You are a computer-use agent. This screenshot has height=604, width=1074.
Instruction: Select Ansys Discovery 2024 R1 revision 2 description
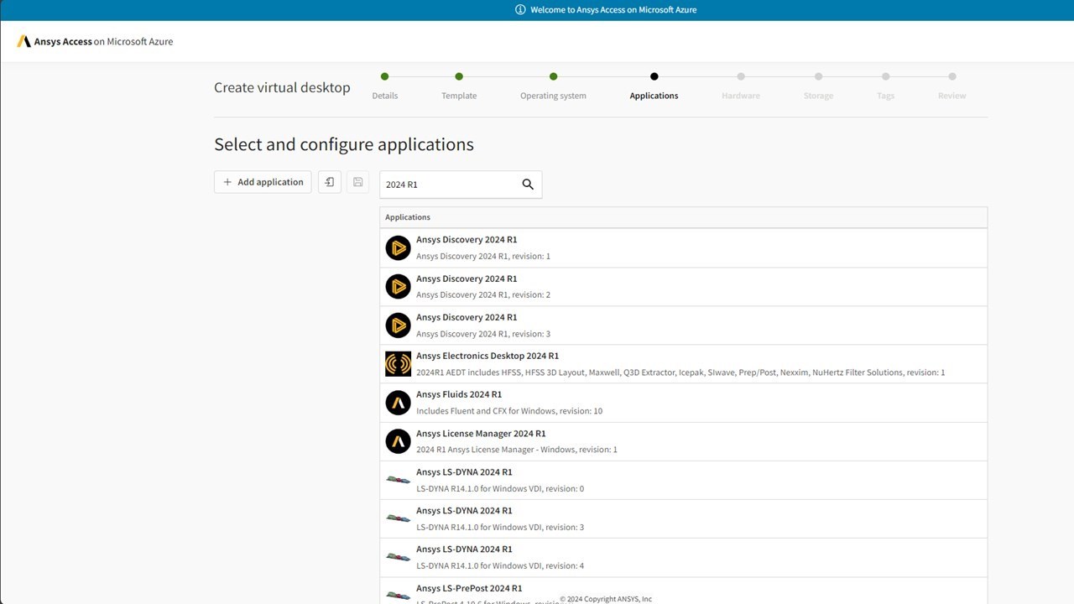click(x=483, y=295)
